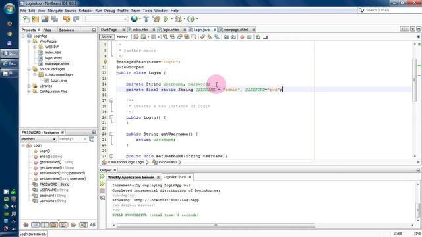Open the Refactor menu
The width and height of the screenshot is (422, 237).
tap(86, 11)
